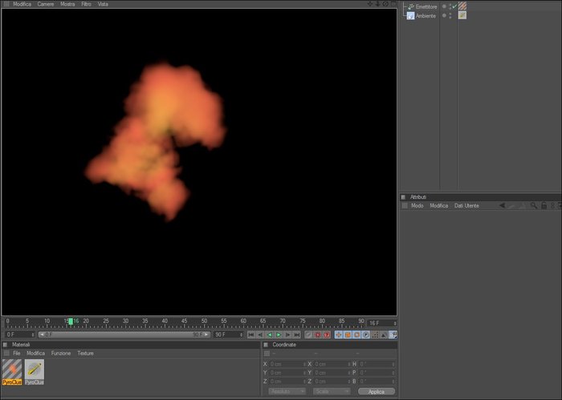Jump to the animation end frame
This screenshot has height=400, width=562.
(x=297, y=335)
